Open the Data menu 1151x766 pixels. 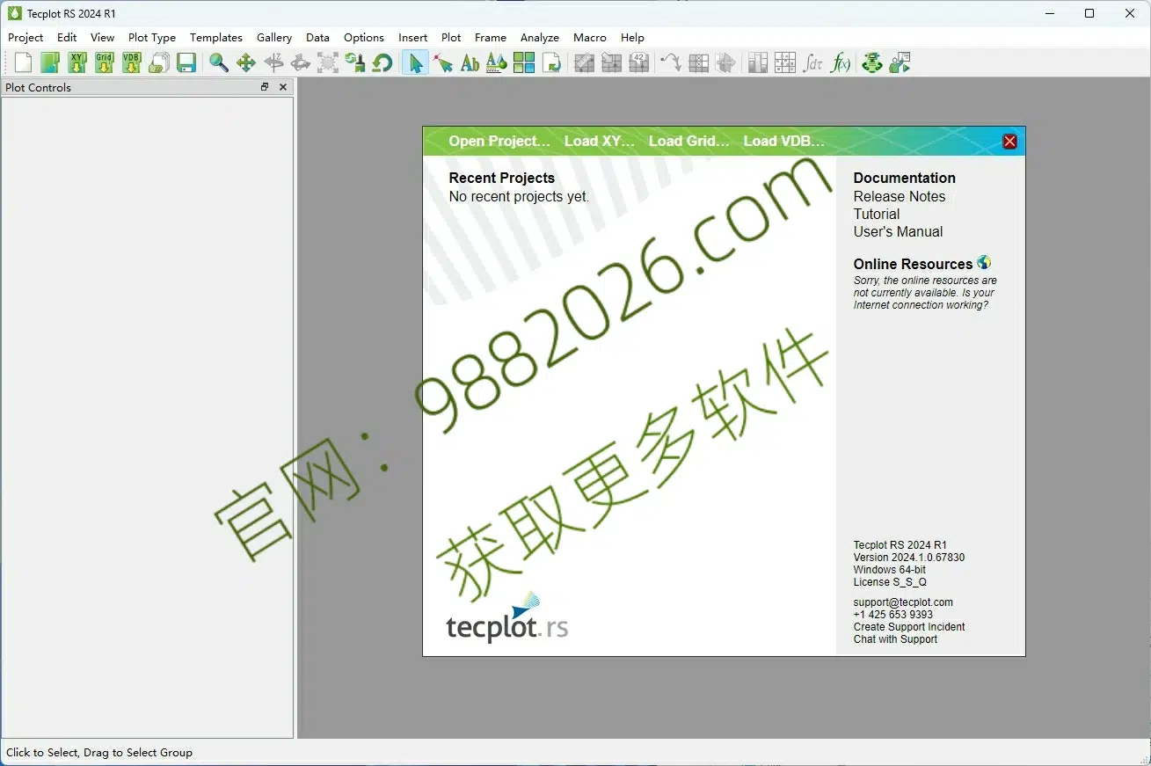pyautogui.click(x=317, y=37)
